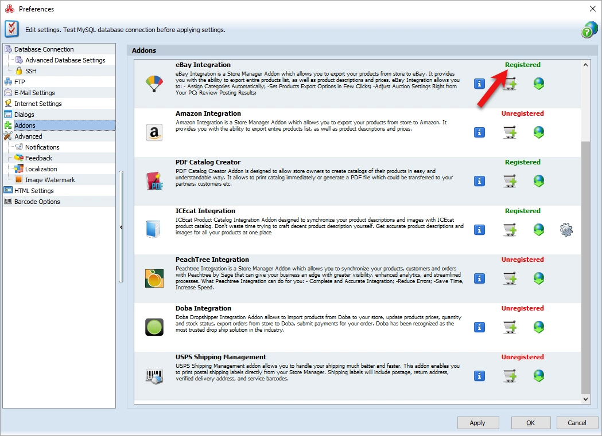Screen dimensions: 602x436
Task: Click the Apply button
Action: tap(477, 423)
